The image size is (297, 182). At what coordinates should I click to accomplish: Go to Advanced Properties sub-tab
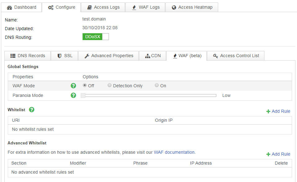point(109,56)
